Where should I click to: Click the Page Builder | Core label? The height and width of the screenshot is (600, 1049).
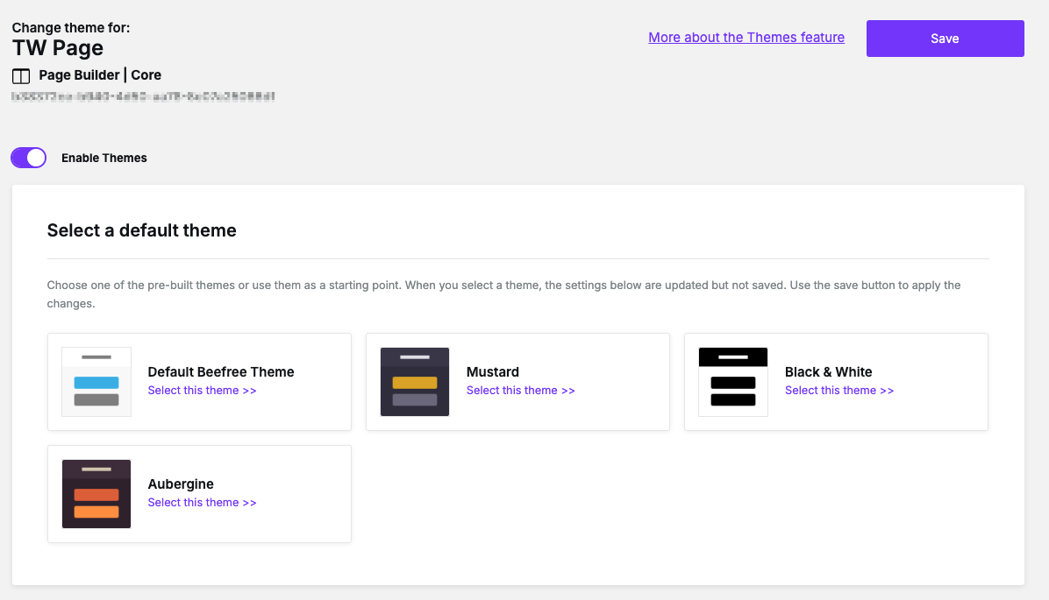[100, 75]
